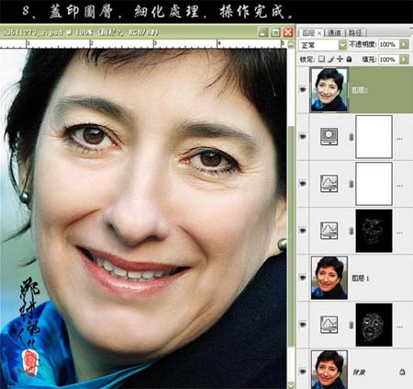The image size is (413, 389).
Task: Click document scrollbar up arrow
Action: pos(291,44)
